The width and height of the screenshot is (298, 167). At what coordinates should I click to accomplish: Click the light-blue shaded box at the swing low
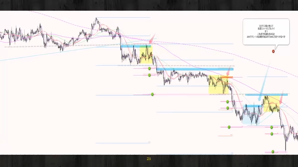(x=252, y=115)
